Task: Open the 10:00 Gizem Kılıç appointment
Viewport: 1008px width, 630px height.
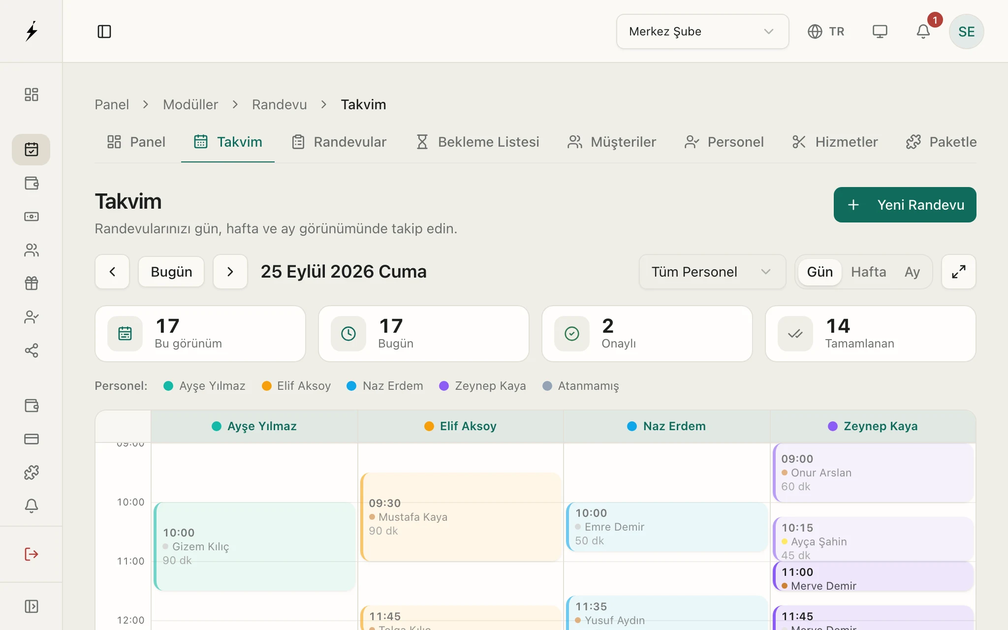Action: tap(254, 546)
